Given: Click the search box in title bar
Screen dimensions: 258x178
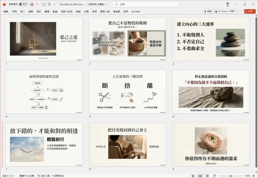Looking at the screenshot, I should [x=146, y=5].
